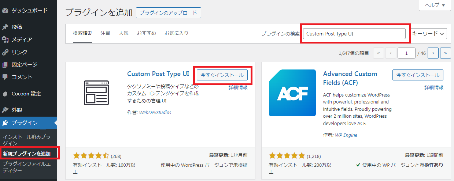
Task: Switch to the おすすめ tab
Action: [147, 33]
